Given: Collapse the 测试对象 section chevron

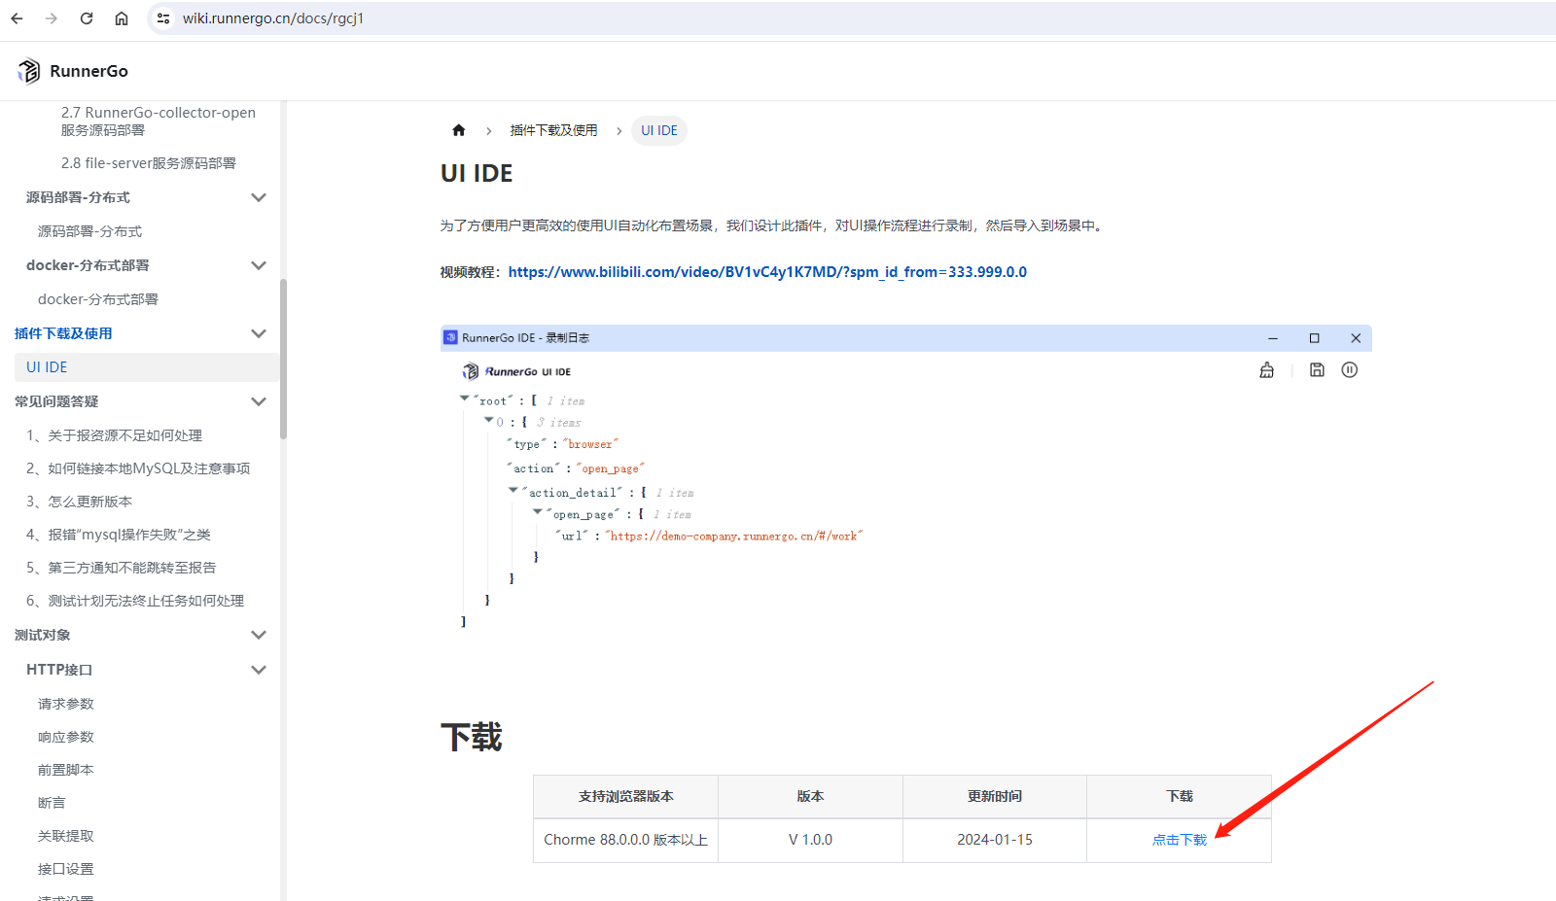Looking at the screenshot, I should 259,635.
